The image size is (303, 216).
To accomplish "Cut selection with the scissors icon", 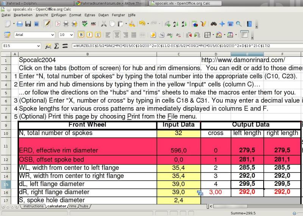I will tap(104, 24).
